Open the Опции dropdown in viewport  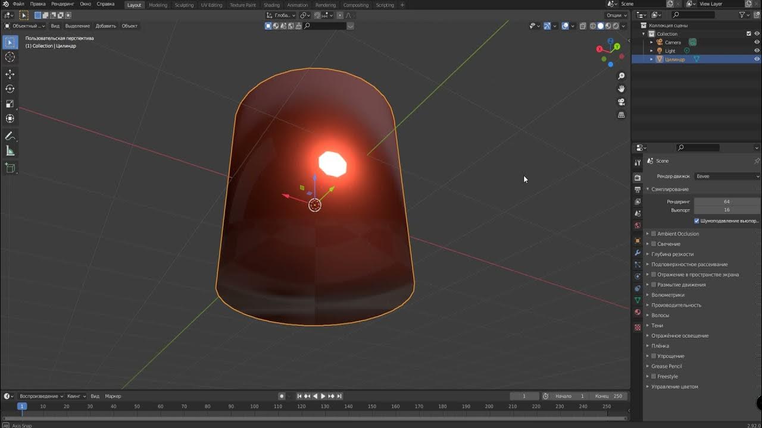(x=616, y=15)
